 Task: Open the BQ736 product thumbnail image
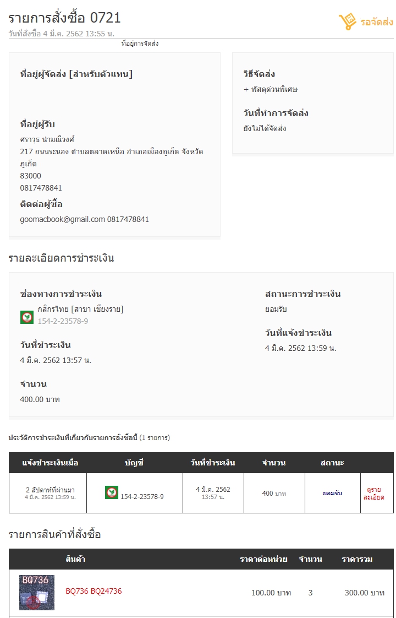(37, 592)
